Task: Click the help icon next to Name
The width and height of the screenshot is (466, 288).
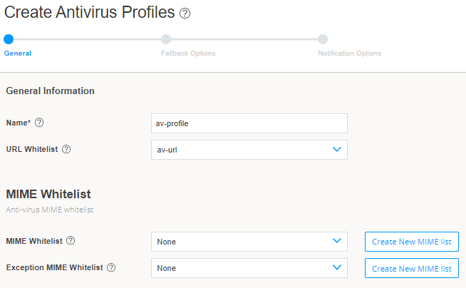Action: [39, 123]
